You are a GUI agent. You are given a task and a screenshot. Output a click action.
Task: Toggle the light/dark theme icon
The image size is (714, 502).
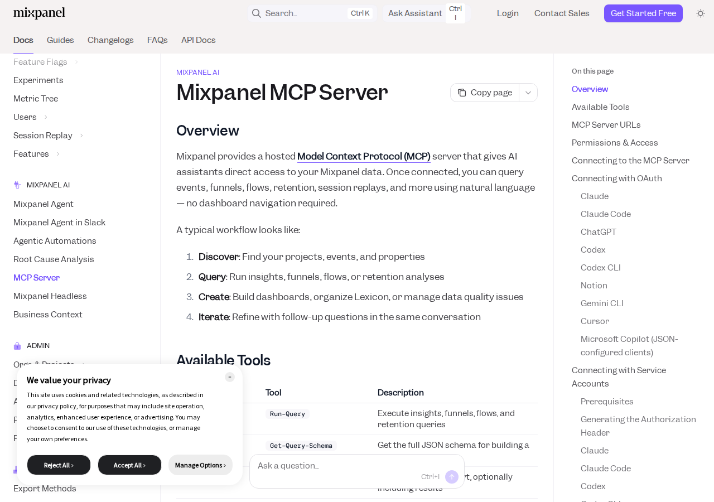(701, 13)
